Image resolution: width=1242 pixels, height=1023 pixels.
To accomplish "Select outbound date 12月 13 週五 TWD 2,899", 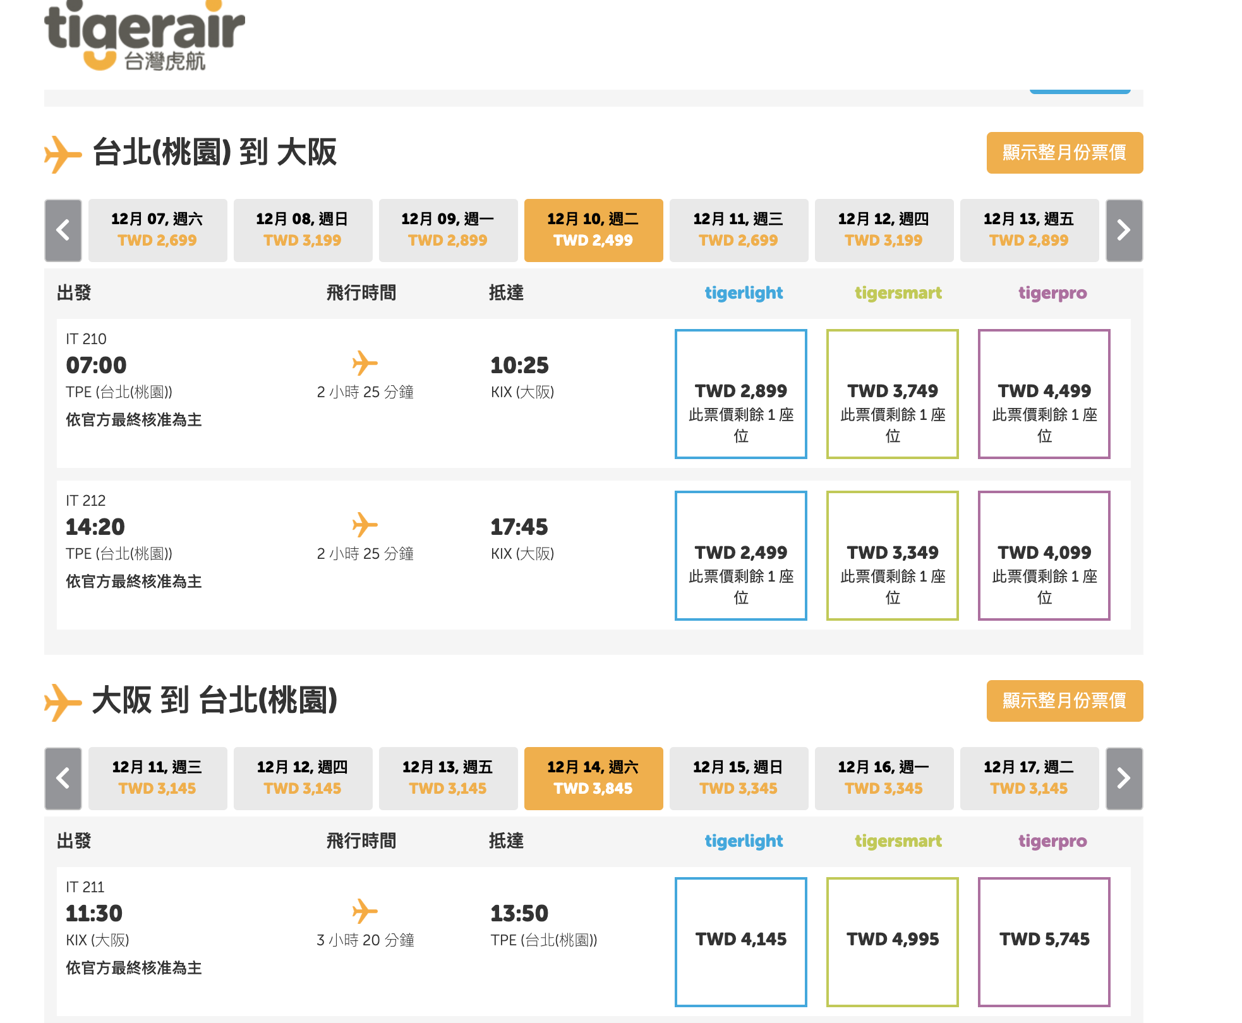I will [x=1030, y=230].
